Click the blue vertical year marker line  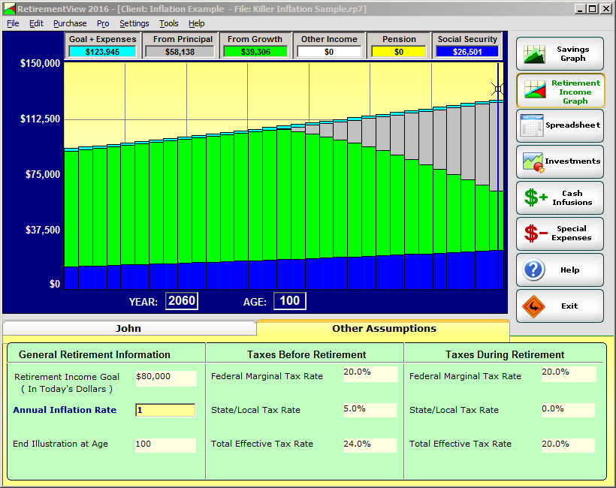pos(498,176)
